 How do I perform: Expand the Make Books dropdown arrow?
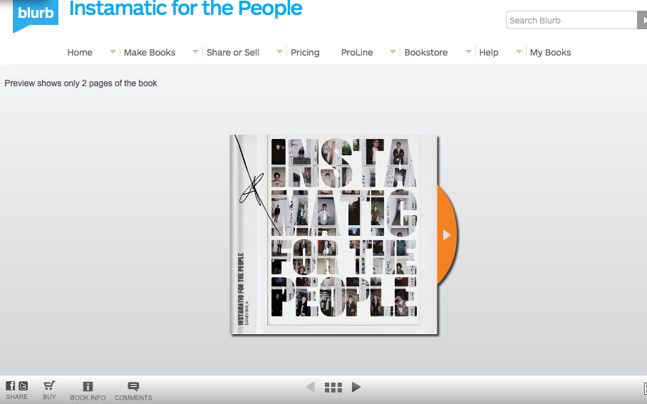click(195, 52)
